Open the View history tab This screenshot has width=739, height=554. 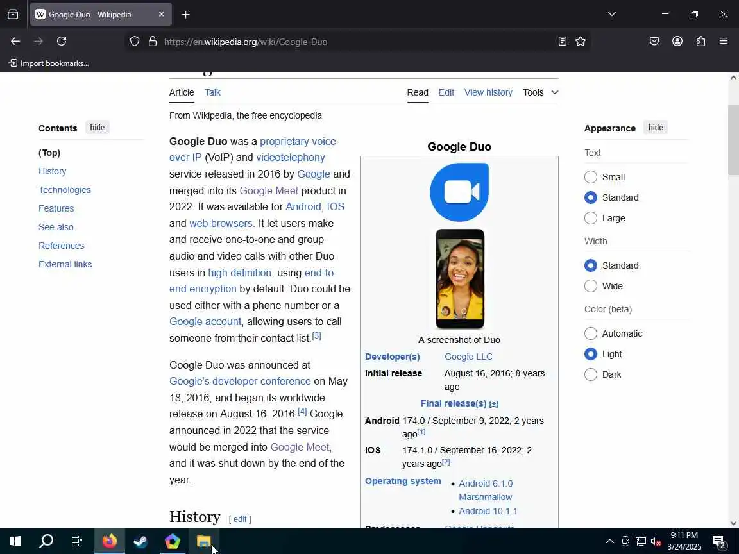pyautogui.click(x=488, y=92)
